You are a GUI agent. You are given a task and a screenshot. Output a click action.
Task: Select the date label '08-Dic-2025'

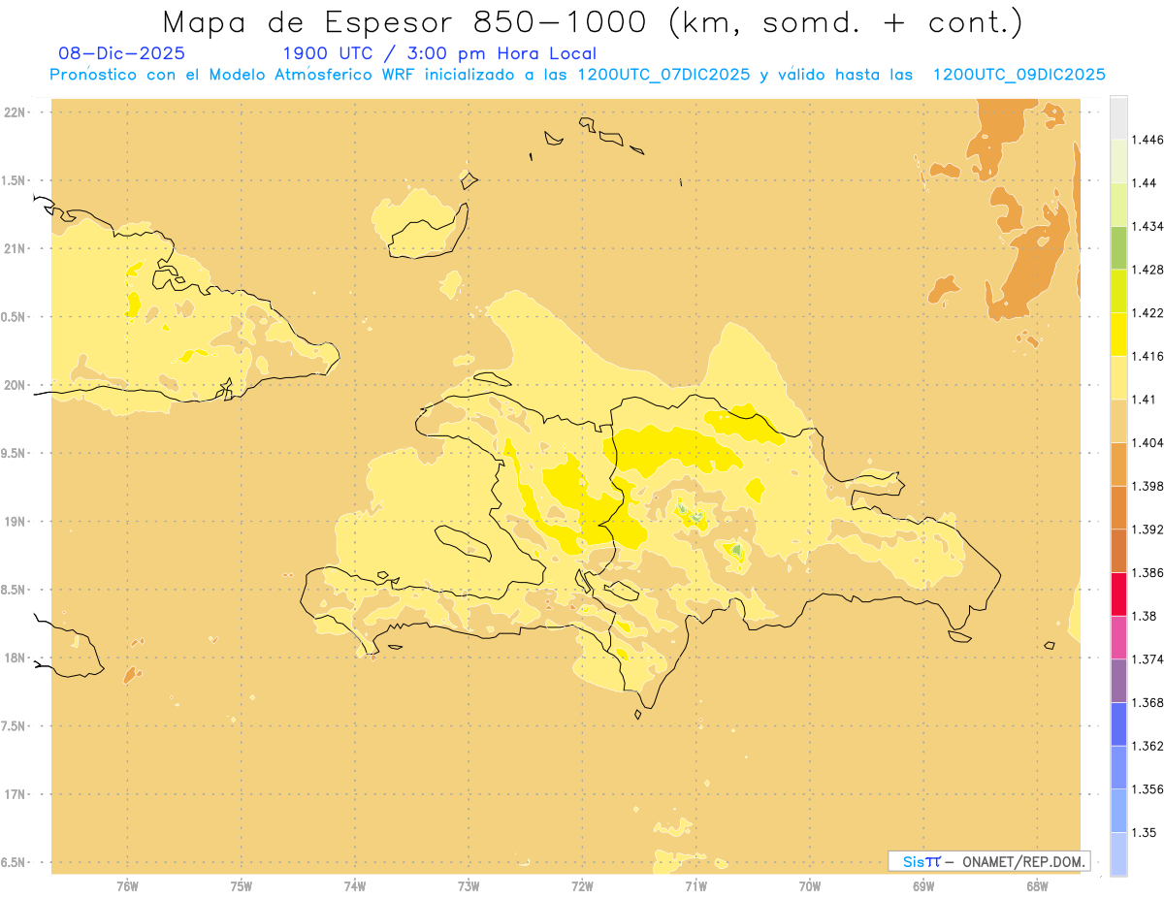121,53
